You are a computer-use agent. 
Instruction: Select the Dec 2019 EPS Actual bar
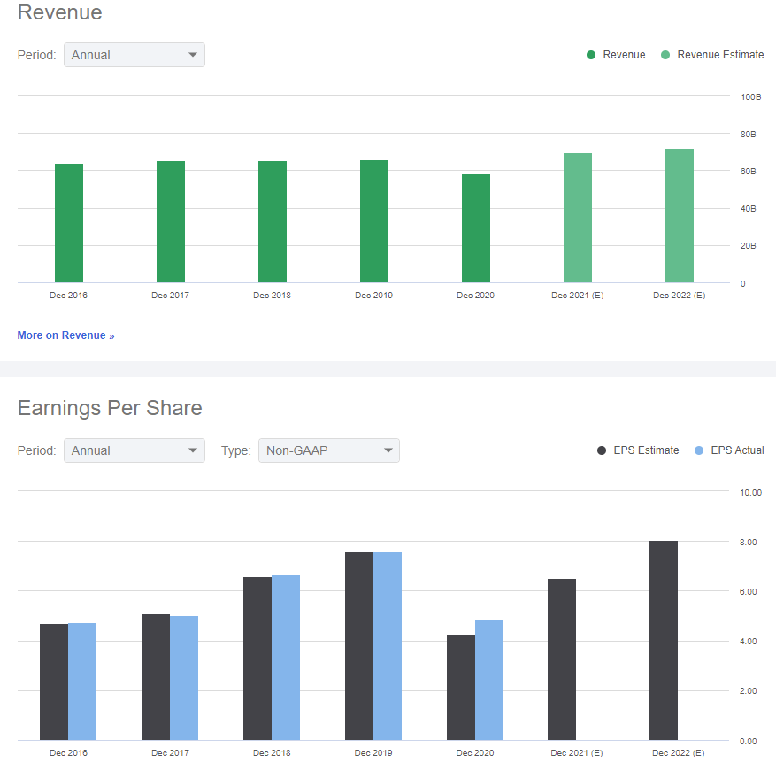point(388,646)
